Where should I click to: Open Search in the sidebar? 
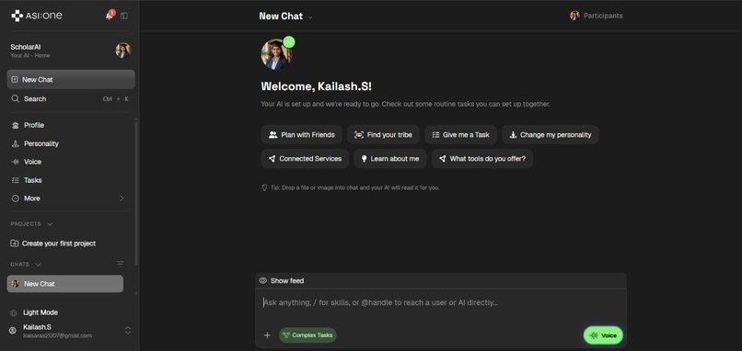[71, 98]
